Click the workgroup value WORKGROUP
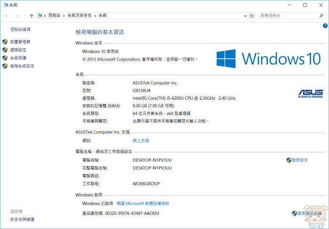Screen dimensions: 329x229 tap(146, 184)
